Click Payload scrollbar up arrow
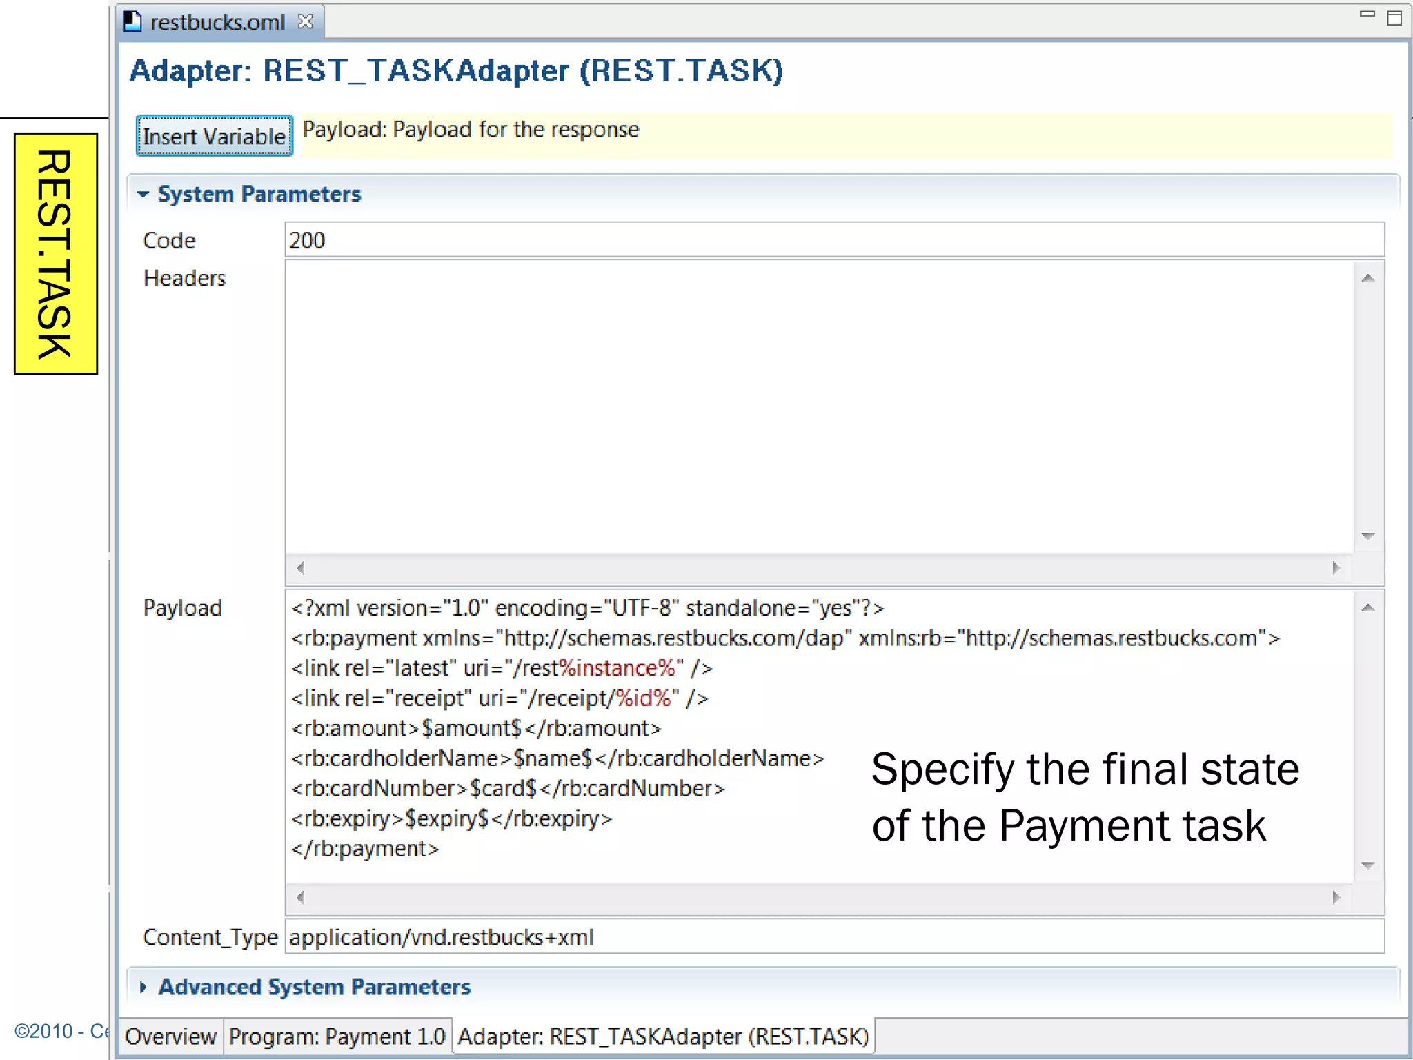This screenshot has width=1413, height=1060. pos(1369,607)
